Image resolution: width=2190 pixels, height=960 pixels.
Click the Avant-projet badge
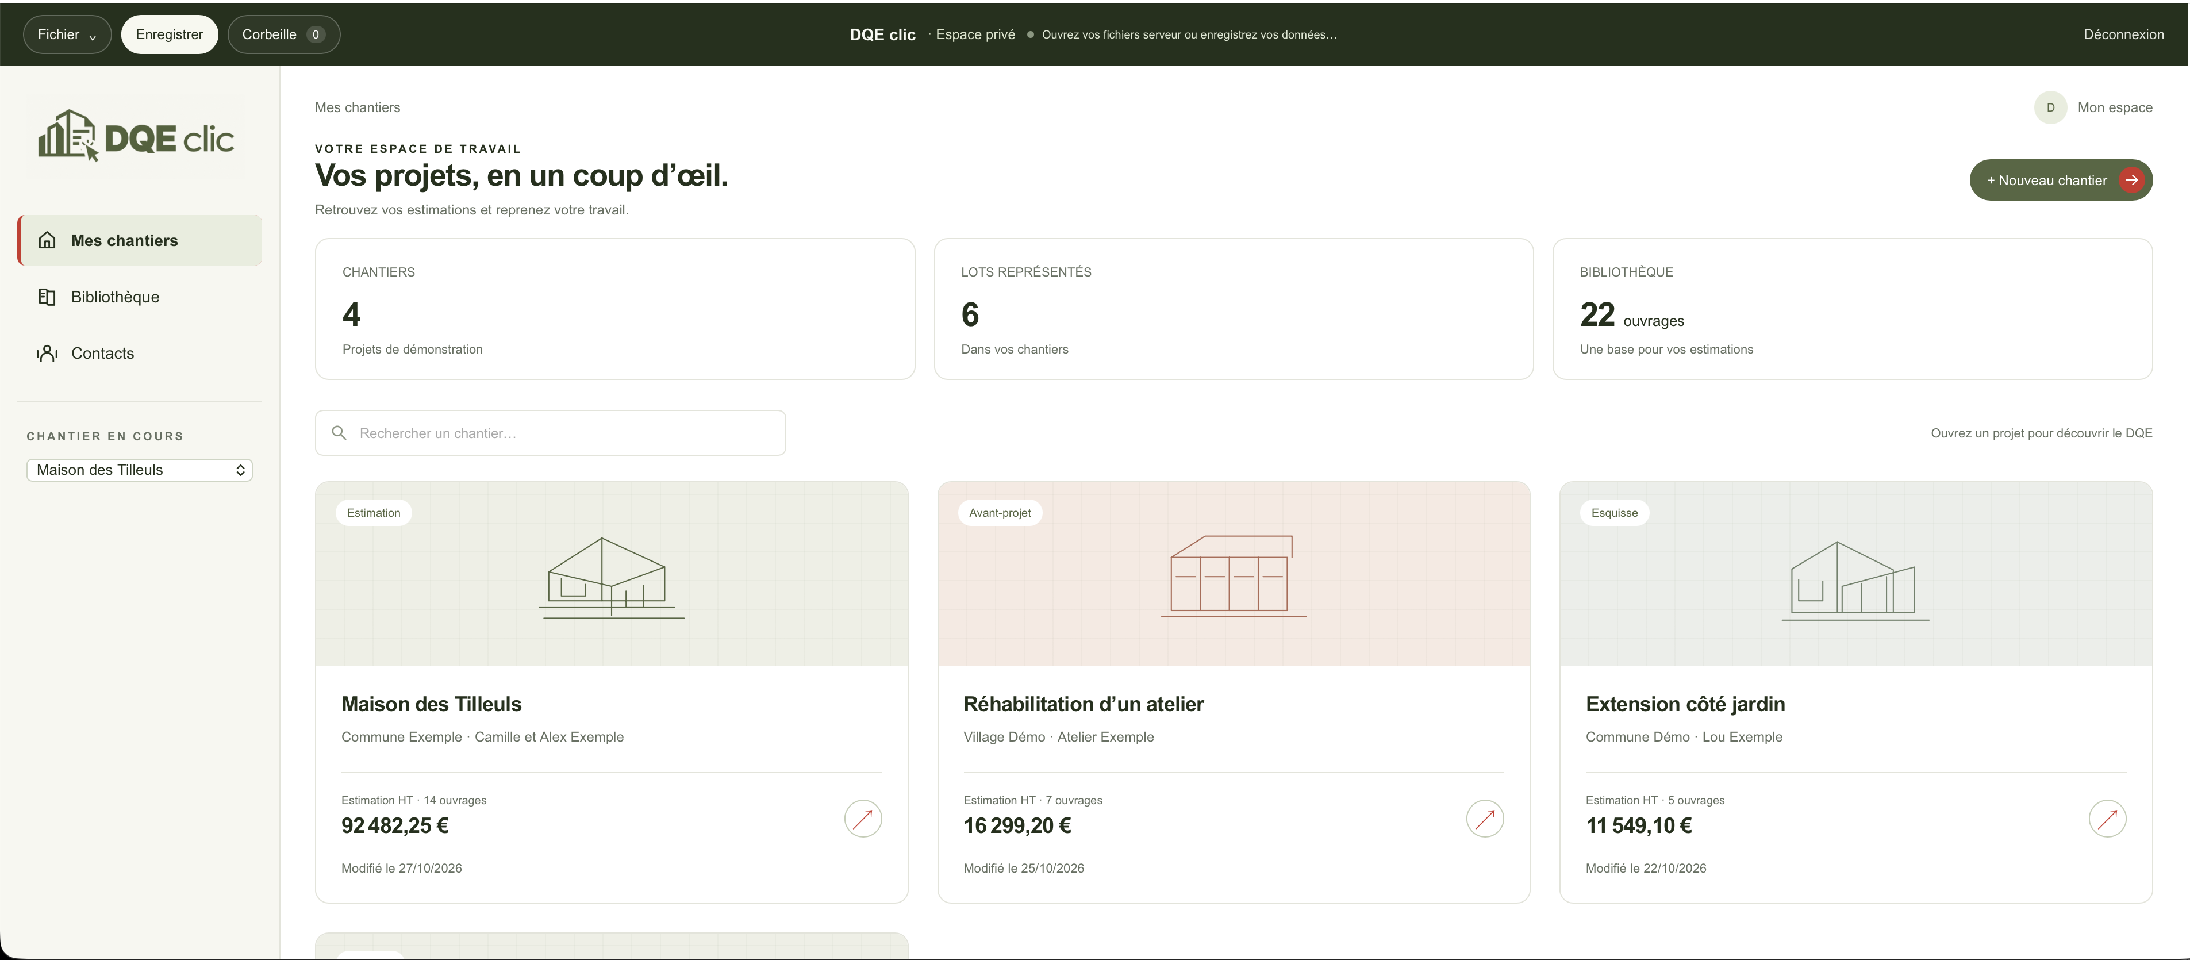1000,513
